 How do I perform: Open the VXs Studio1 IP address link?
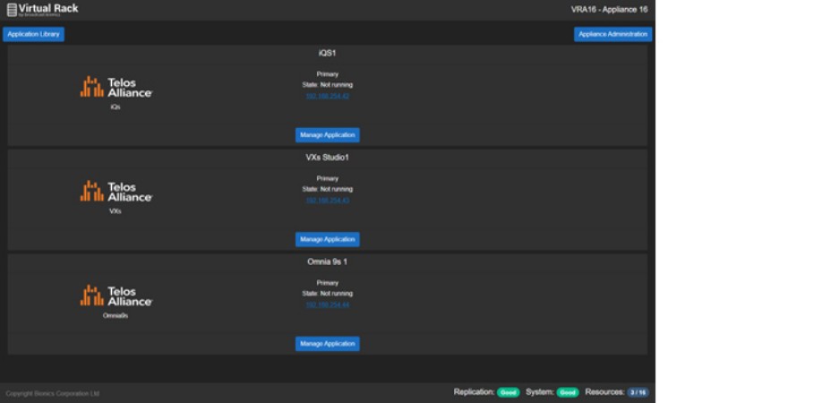328,201
